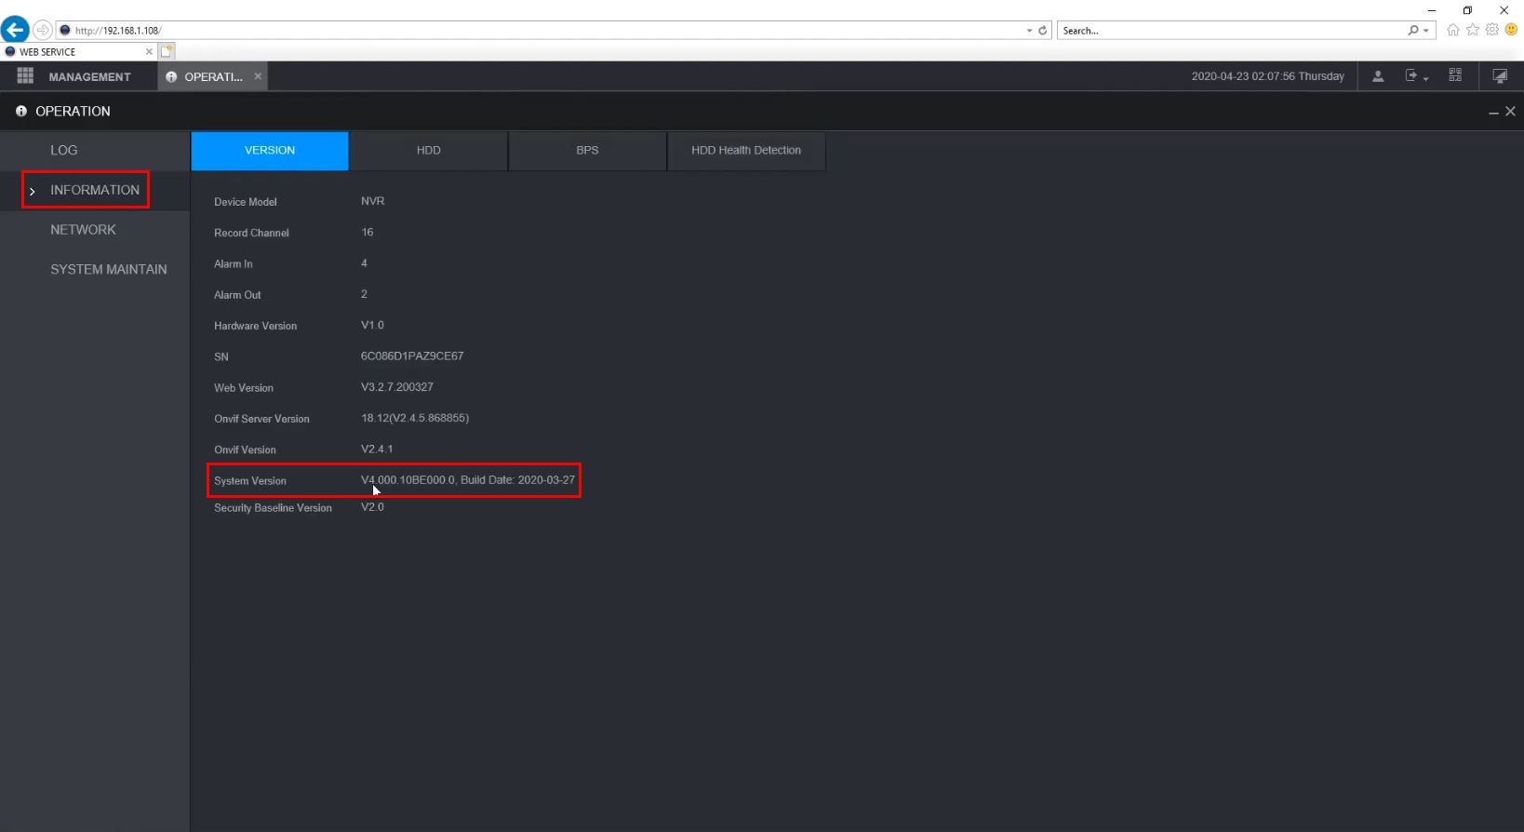Image resolution: width=1524 pixels, height=832 pixels.
Task: Click the OPERATION panel info icon
Action: (x=21, y=112)
